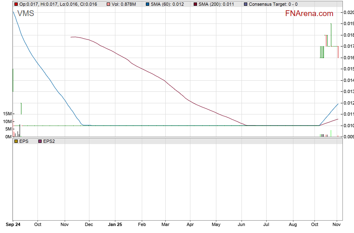Image resolution: width=354 pixels, height=233 pixels.
Task: Toggle the Vol: 0.878M legend label
Action: coord(126,4)
